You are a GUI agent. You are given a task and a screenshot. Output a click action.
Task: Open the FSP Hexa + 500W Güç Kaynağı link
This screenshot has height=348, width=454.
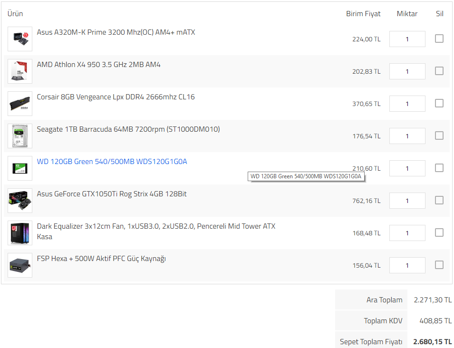coord(101,259)
